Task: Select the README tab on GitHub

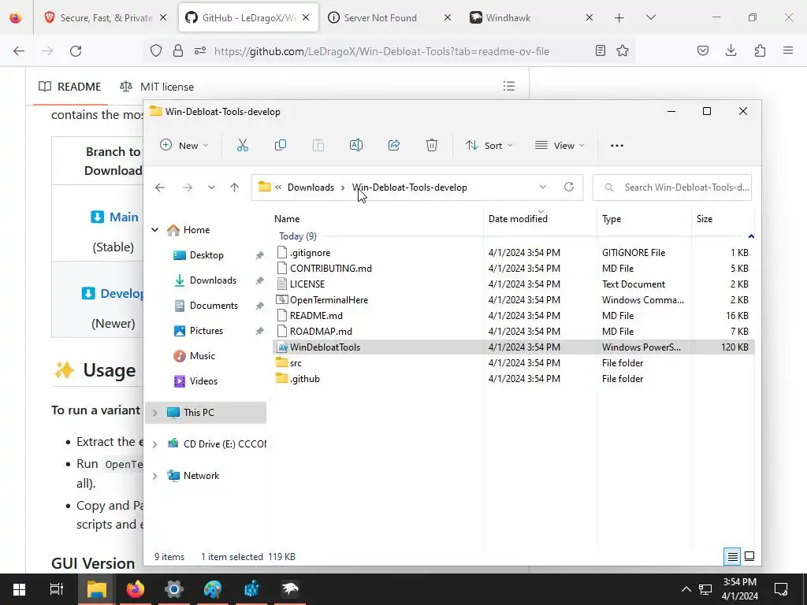Action: 70,87
